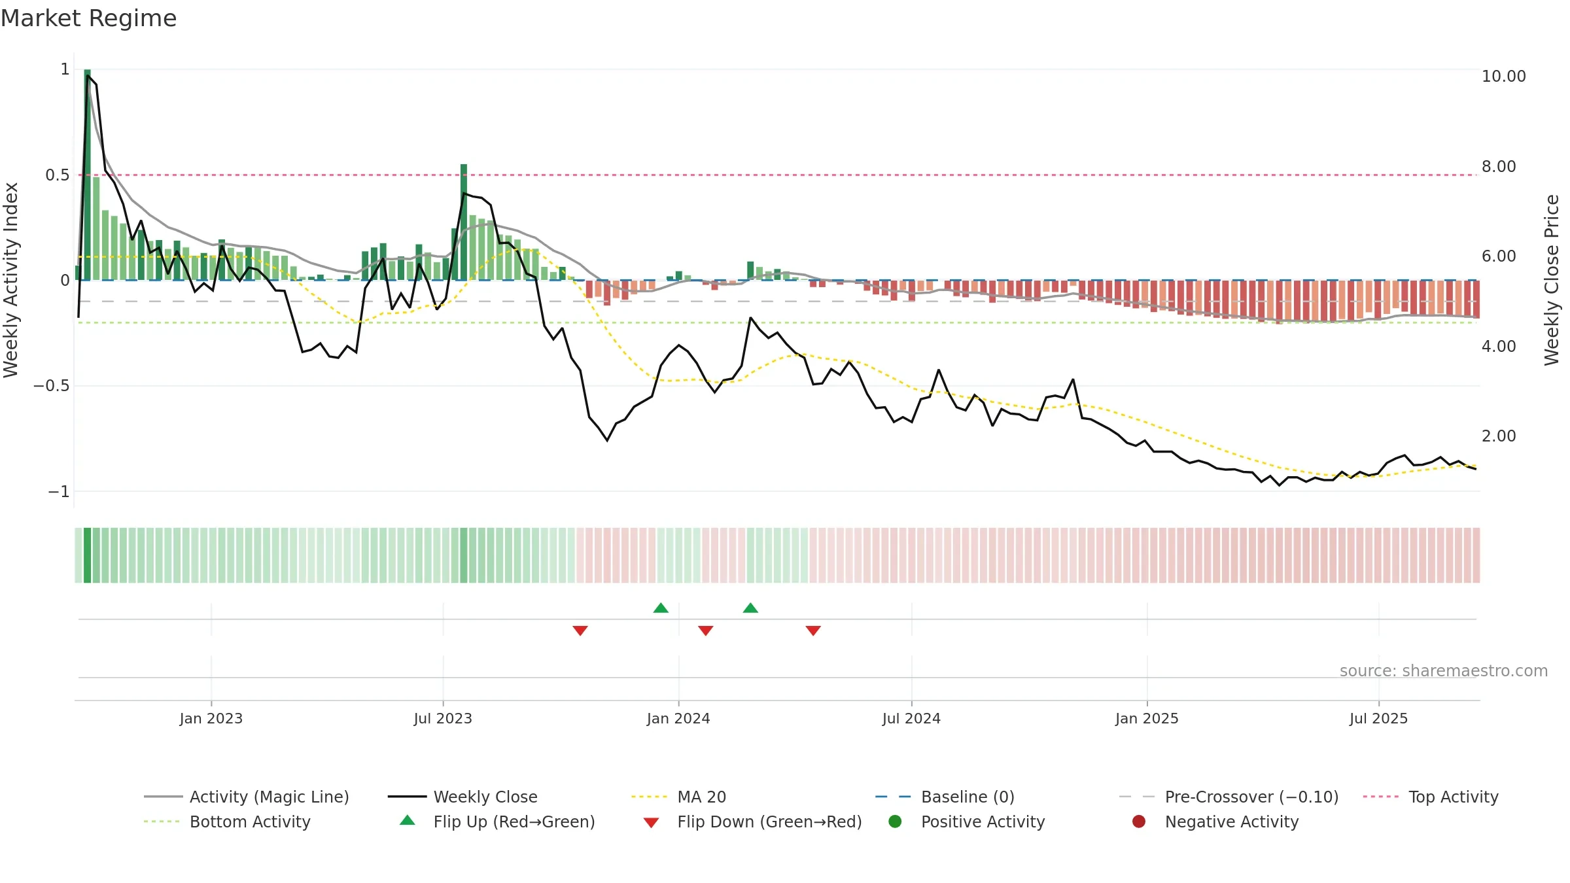The width and height of the screenshot is (1570, 883).
Task: Click the −0.5 activity axis tick label
Action: click(x=52, y=385)
